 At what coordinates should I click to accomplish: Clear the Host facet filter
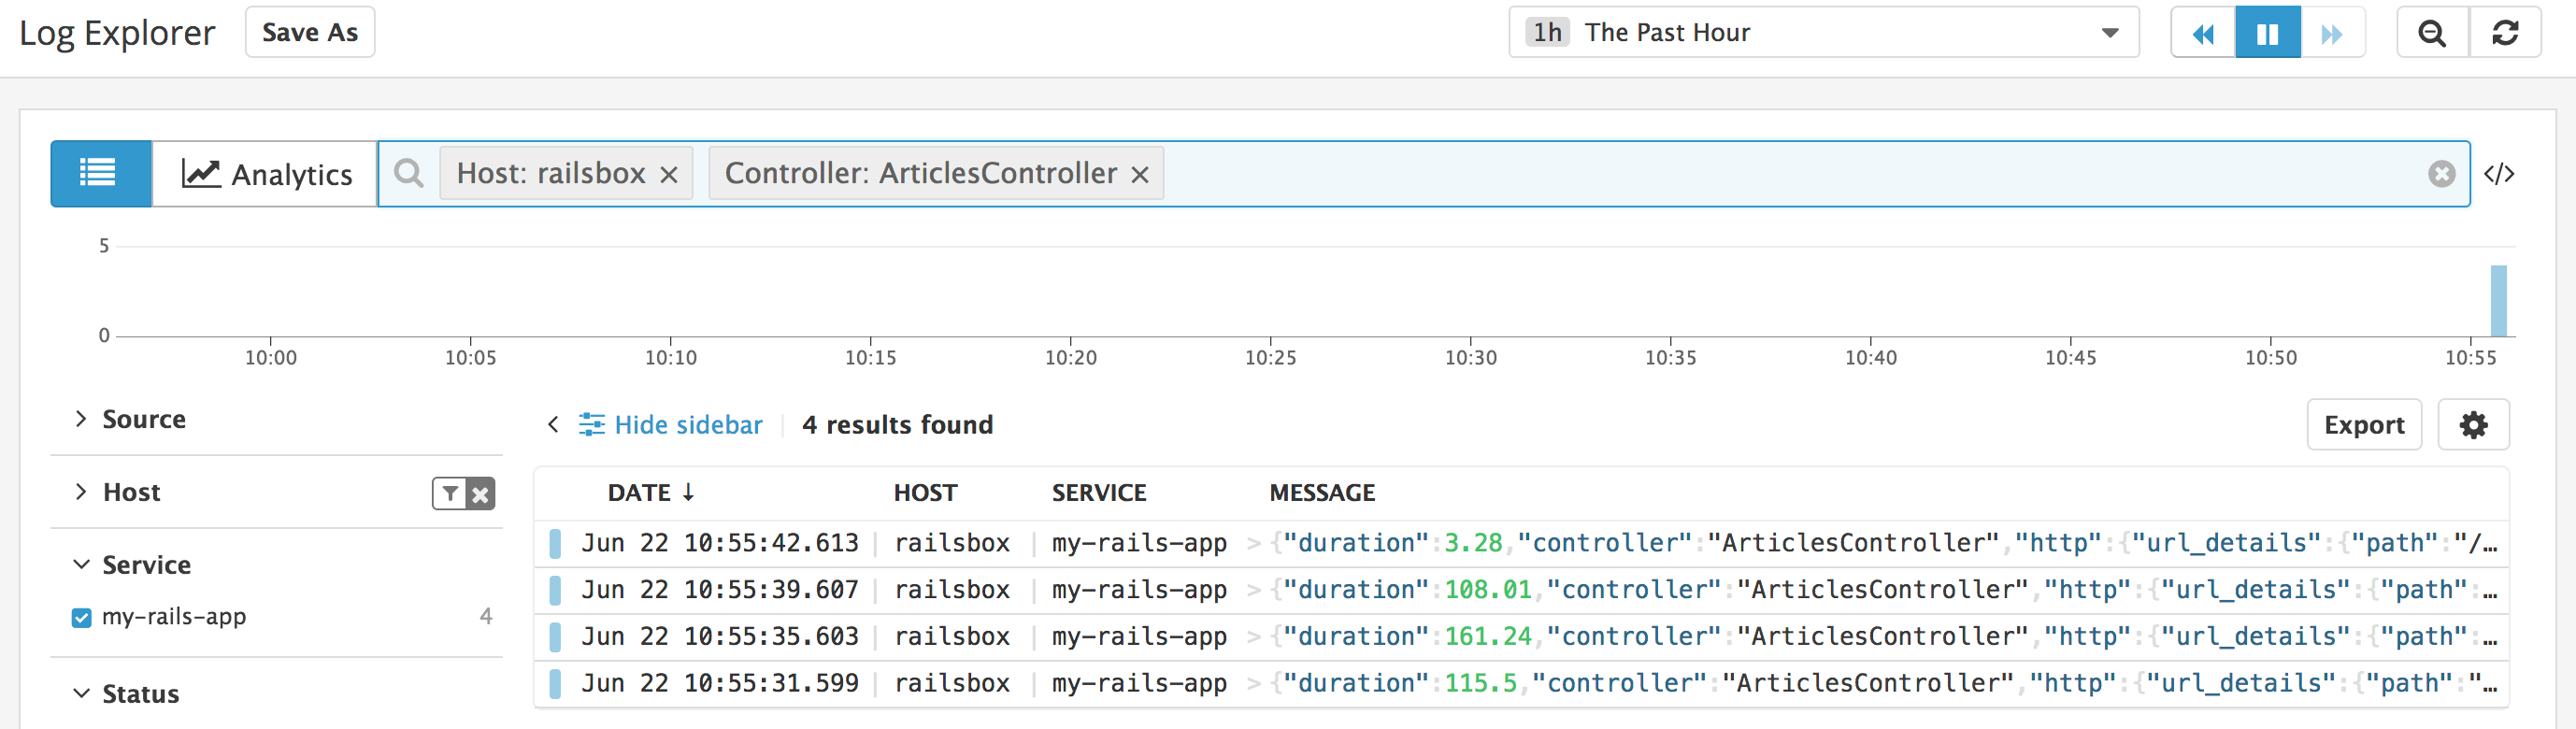click(x=481, y=493)
